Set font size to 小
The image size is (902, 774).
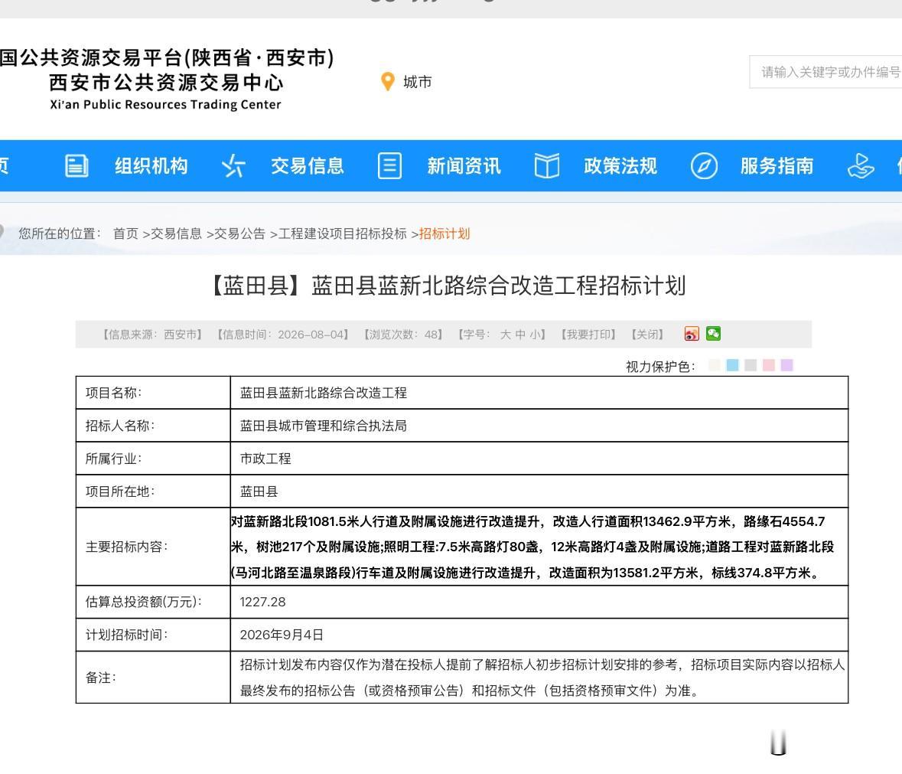pos(535,335)
